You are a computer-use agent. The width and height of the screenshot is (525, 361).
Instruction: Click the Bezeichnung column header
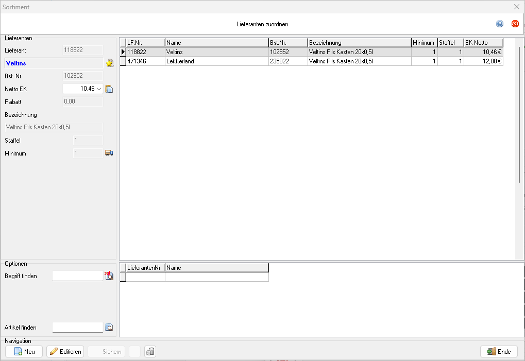click(x=359, y=43)
